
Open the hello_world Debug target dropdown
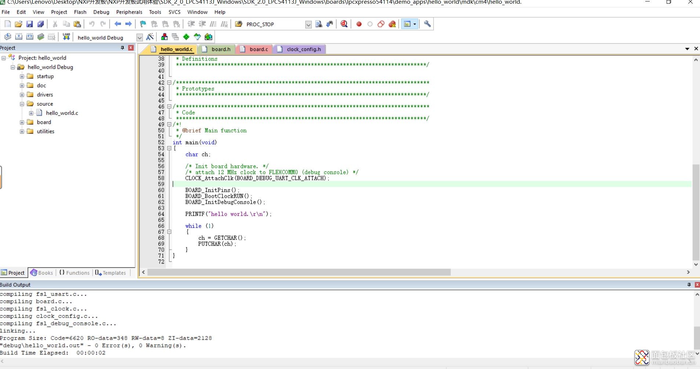[139, 37]
